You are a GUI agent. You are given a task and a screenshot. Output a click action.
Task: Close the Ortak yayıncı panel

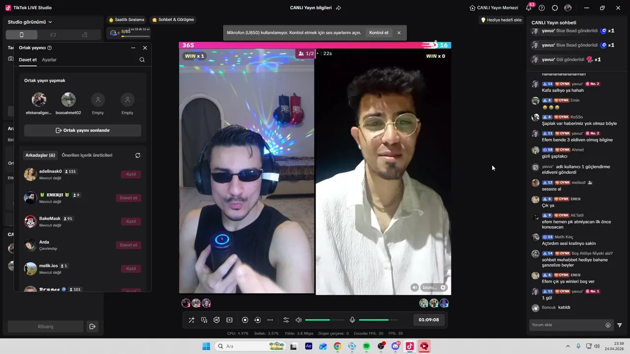click(x=145, y=48)
